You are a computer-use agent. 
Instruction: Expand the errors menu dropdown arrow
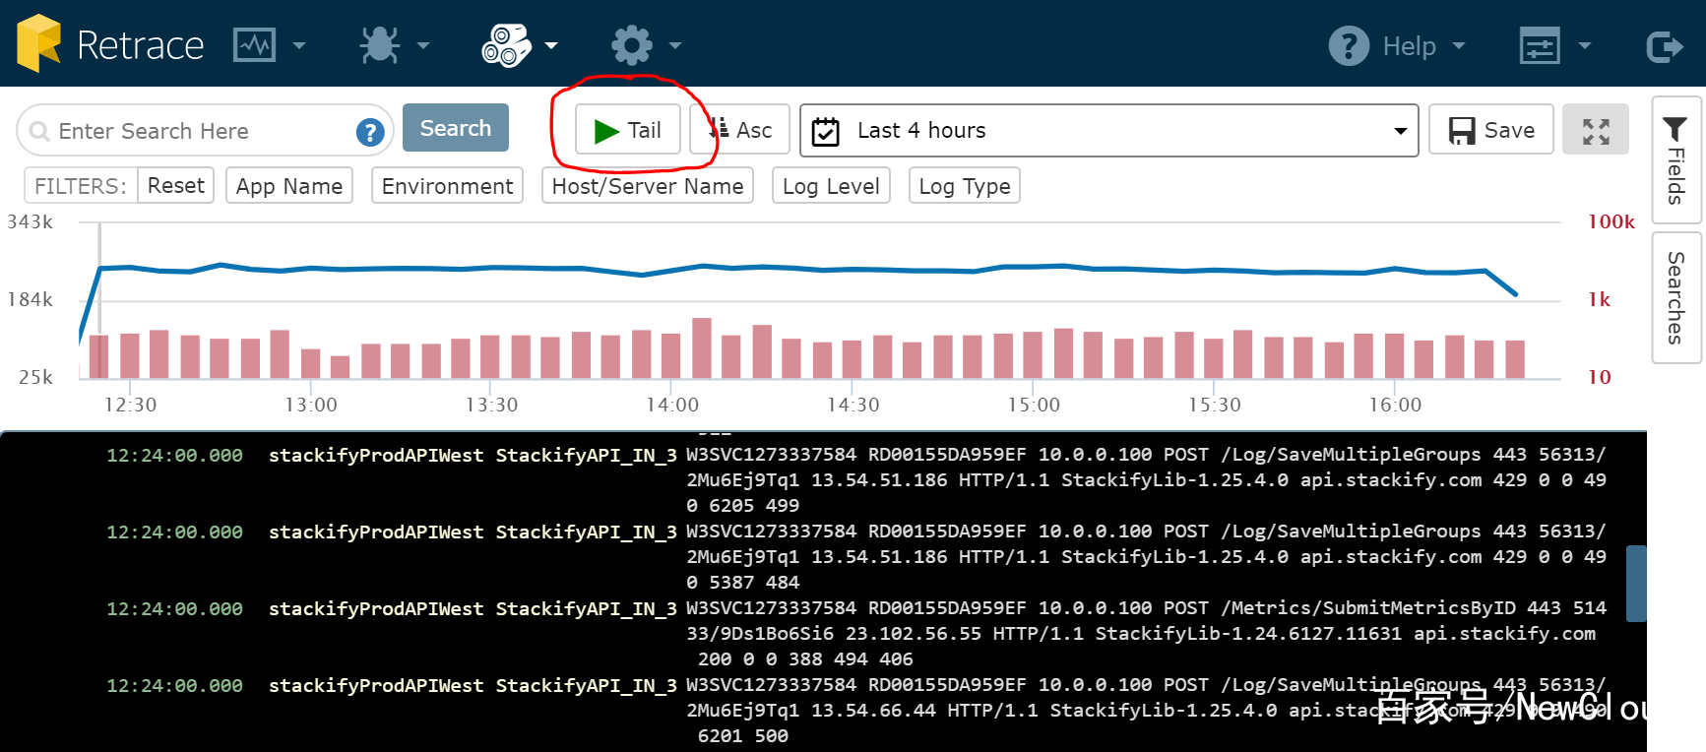point(423,45)
